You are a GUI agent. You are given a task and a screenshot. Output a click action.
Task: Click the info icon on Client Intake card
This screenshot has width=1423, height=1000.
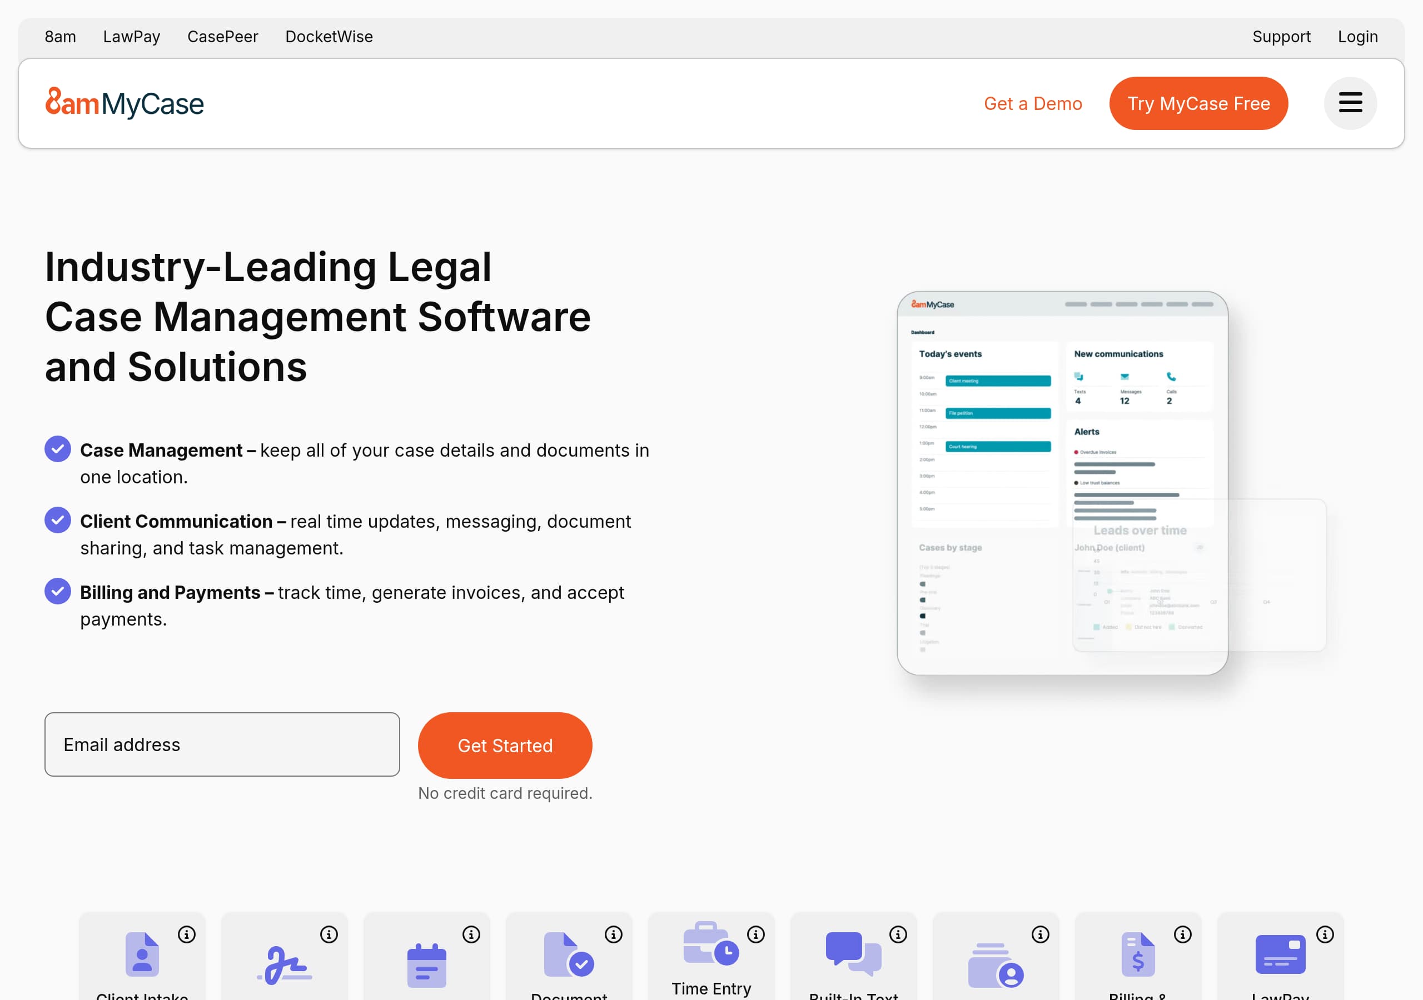pyautogui.click(x=187, y=934)
